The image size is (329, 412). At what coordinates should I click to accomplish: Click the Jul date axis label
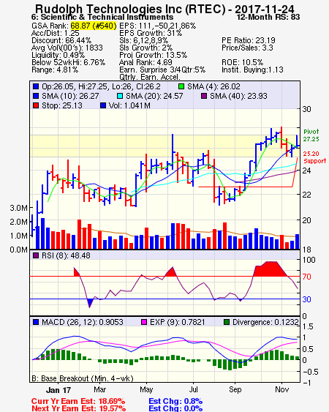tap(193, 389)
